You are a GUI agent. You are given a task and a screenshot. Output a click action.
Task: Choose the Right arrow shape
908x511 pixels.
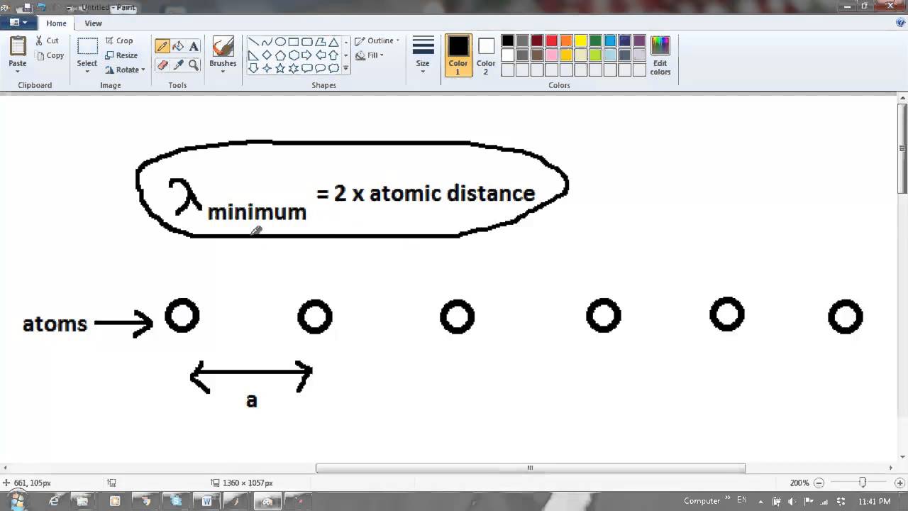coord(307,55)
